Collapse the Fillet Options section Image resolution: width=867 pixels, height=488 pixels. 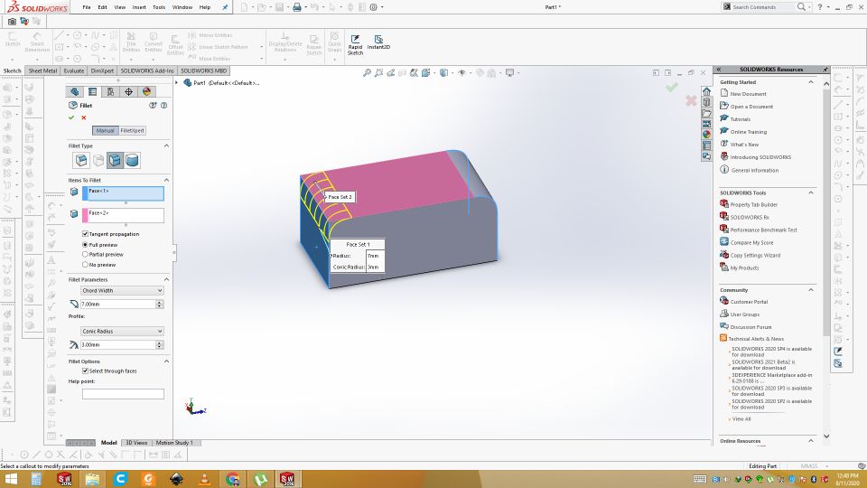(166, 361)
